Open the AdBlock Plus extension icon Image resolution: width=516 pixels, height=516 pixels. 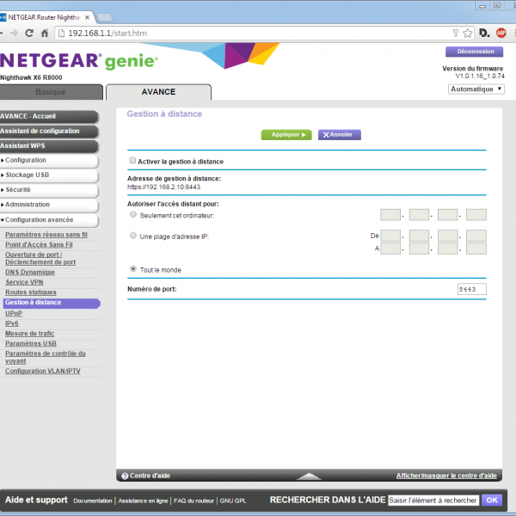click(x=503, y=33)
